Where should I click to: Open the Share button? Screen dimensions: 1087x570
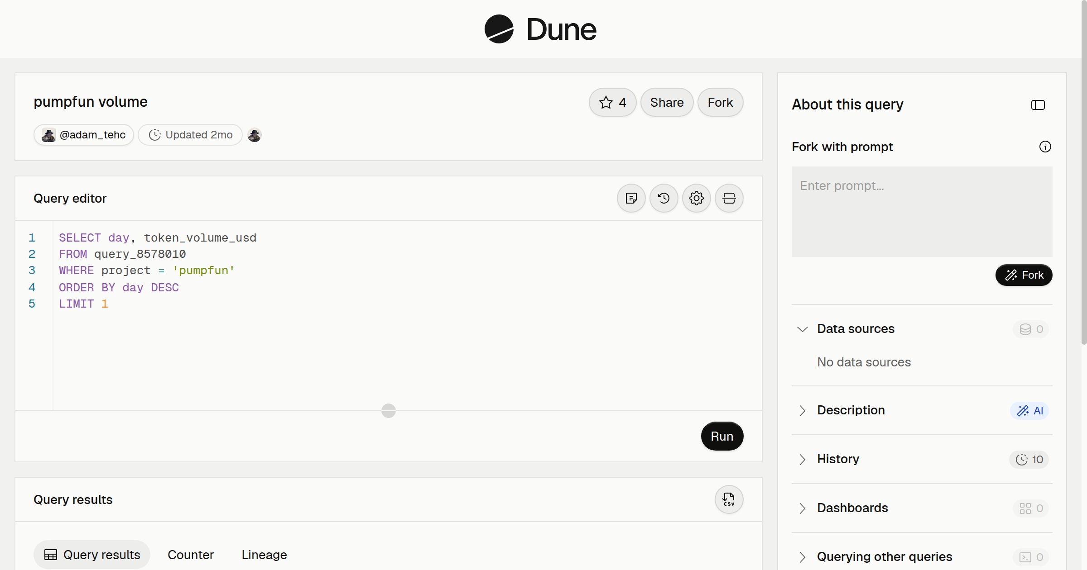click(x=667, y=102)
